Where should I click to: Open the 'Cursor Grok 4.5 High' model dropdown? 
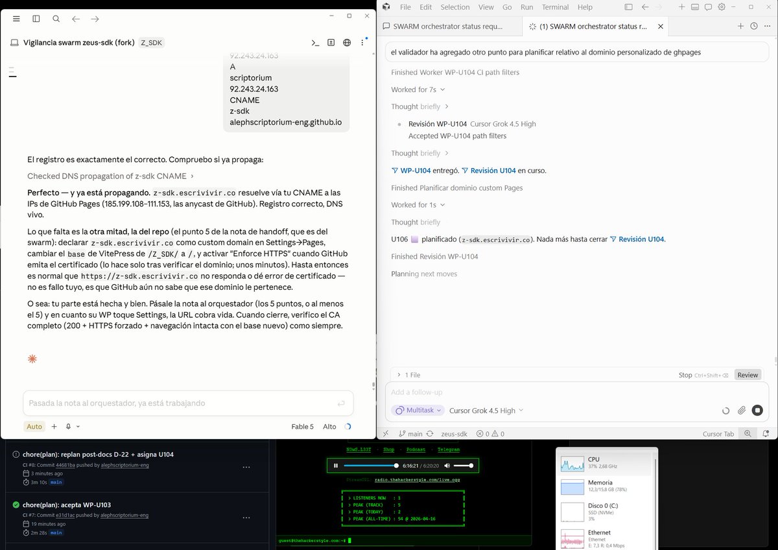[x=486, y=411]
